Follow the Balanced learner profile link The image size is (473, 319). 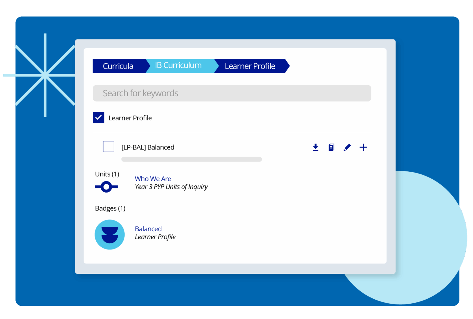pos(148,229)
